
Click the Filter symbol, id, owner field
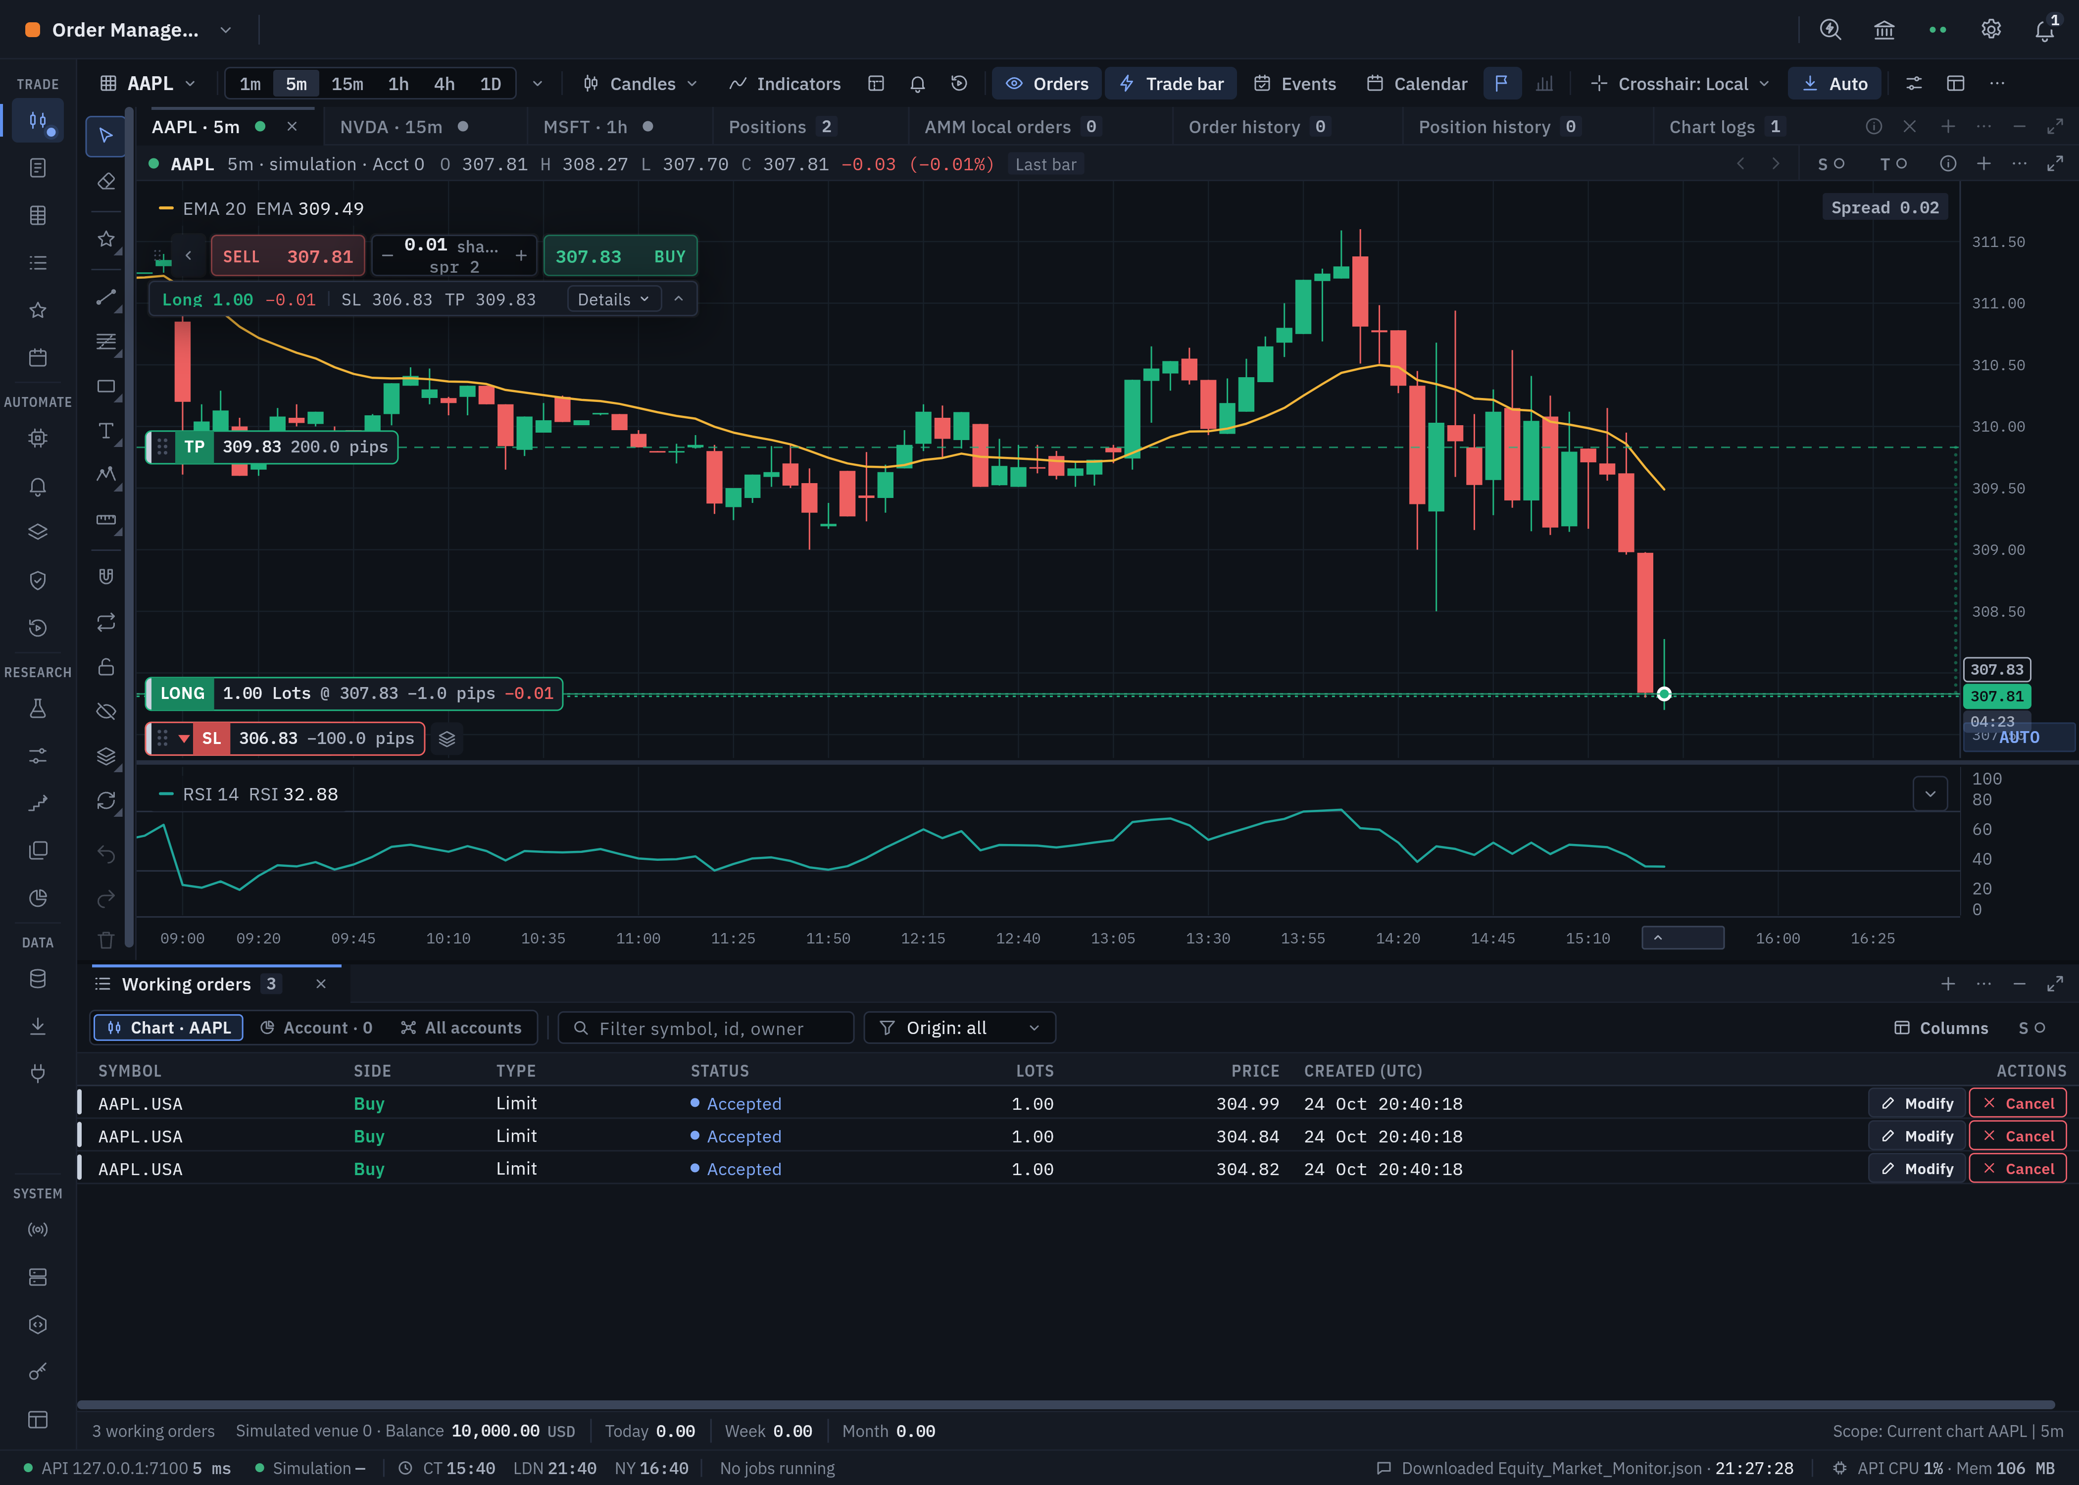[706, 1028]
